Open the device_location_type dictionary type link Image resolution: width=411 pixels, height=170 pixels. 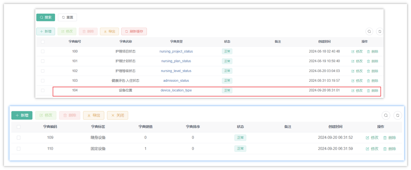click(x=176, y=90)
